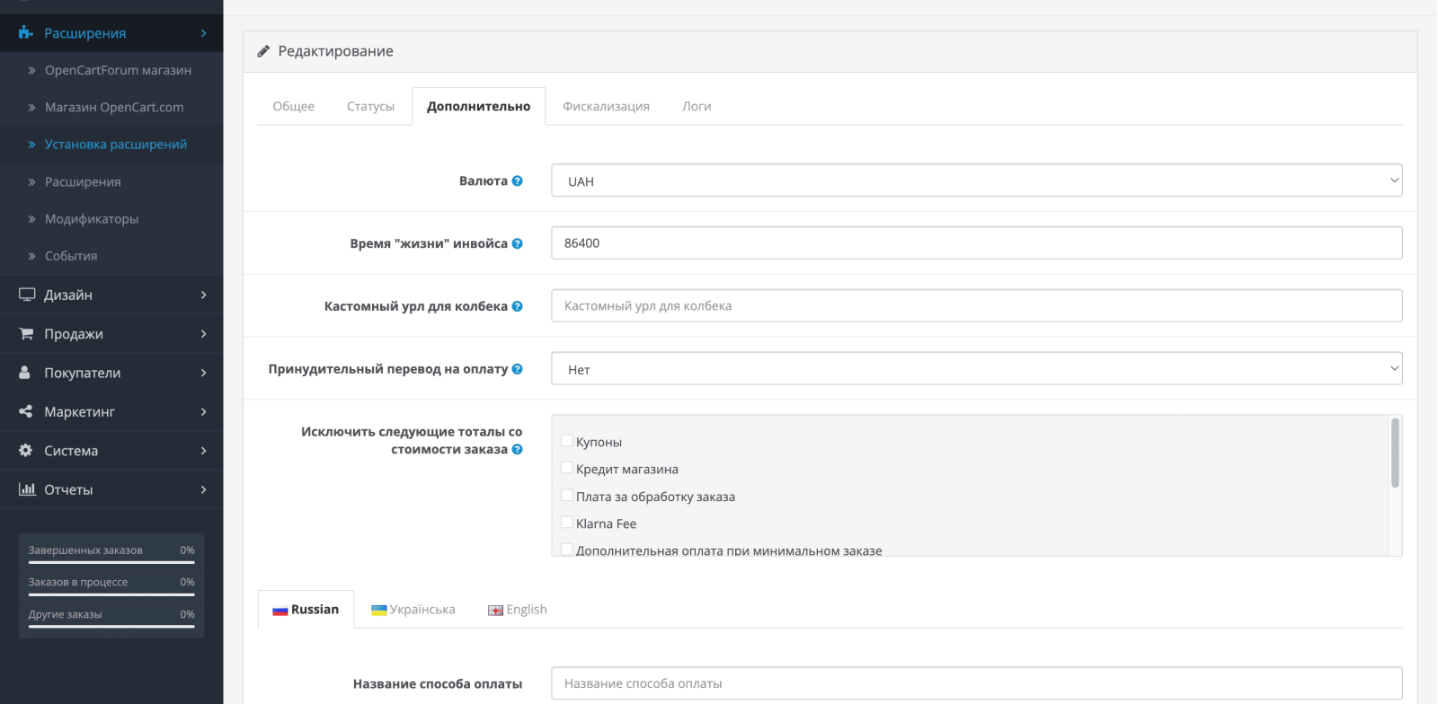
Task: Click the pencil icon beside Редактирование
Action: coord(263,51)
